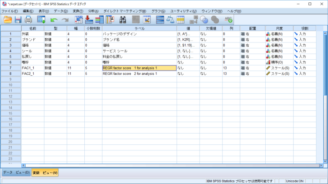Image resolution: width=328 pixels, height=184 pixels.
Task: Save the carpet.sav file with the floppy icon
Action: pyautogui.click(x=18, y=20)
